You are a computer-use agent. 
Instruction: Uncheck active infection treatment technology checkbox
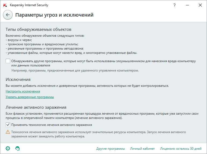(8, 125)
